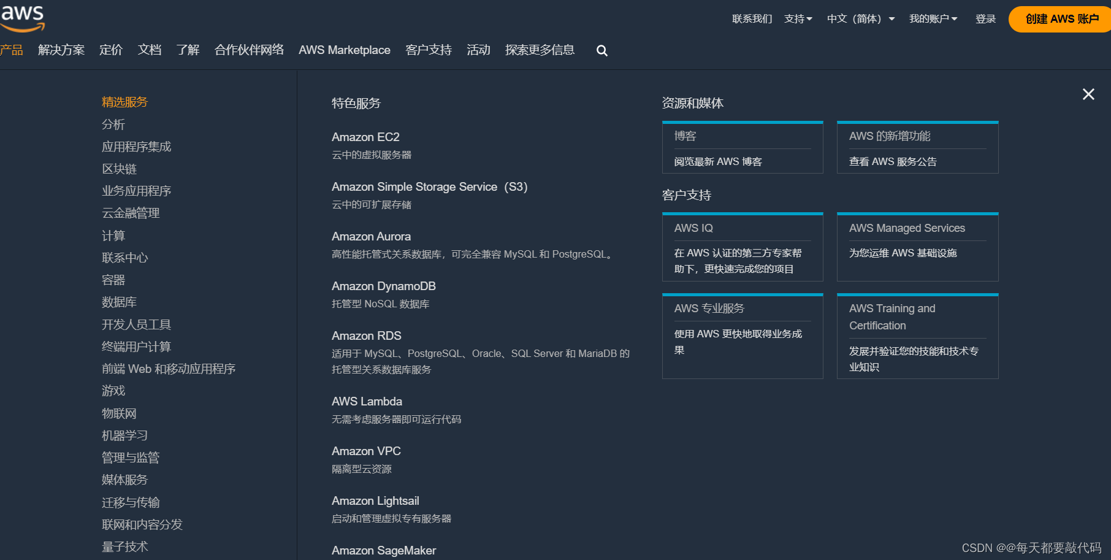The width and height of the screenshot is (1111, 560).
Task: Select the 开发人员工具 category
Action: [x=136, y=324]
